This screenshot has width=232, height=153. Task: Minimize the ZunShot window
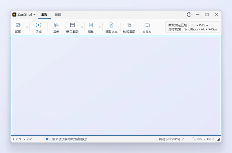tap(198, 15)
